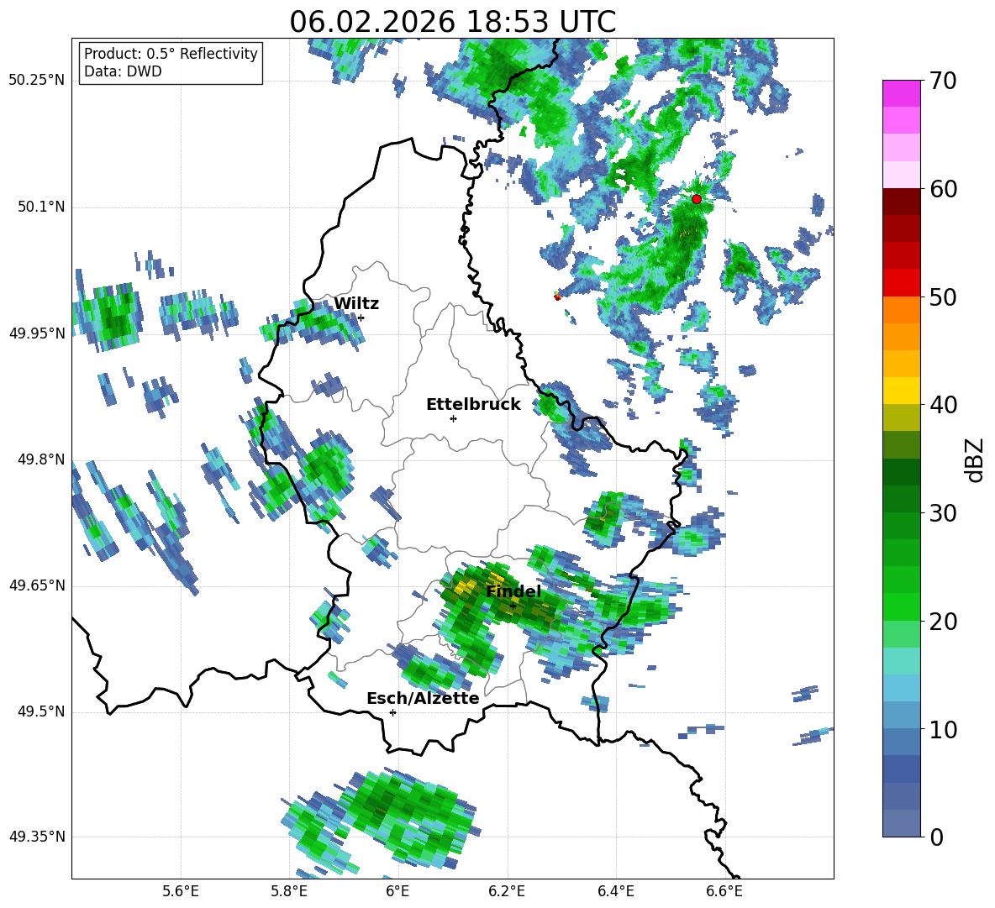Select the Esch/Alzette city label
The image size is (995, 908).
[x=423, y=698]
